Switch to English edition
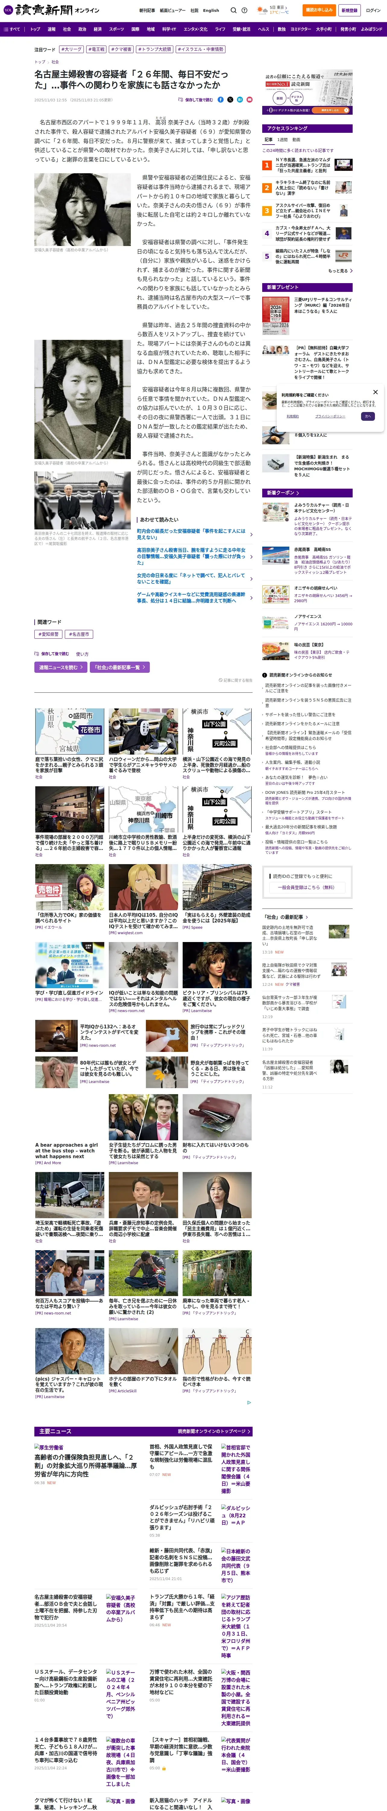Screen dimensions: 387x1811 pyautogui.click(x=211, y=11)
